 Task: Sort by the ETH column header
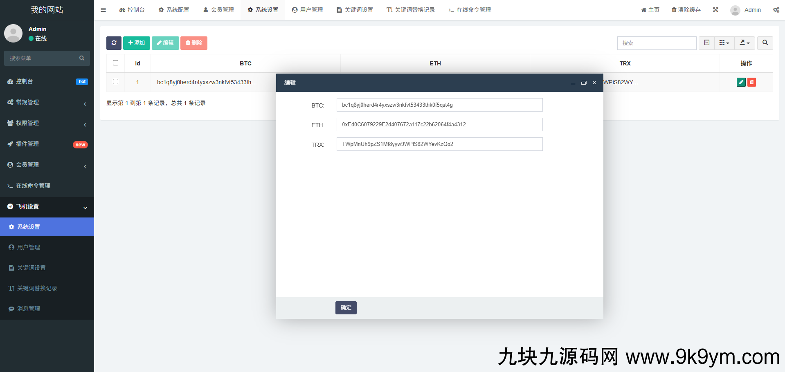point(435,63)
